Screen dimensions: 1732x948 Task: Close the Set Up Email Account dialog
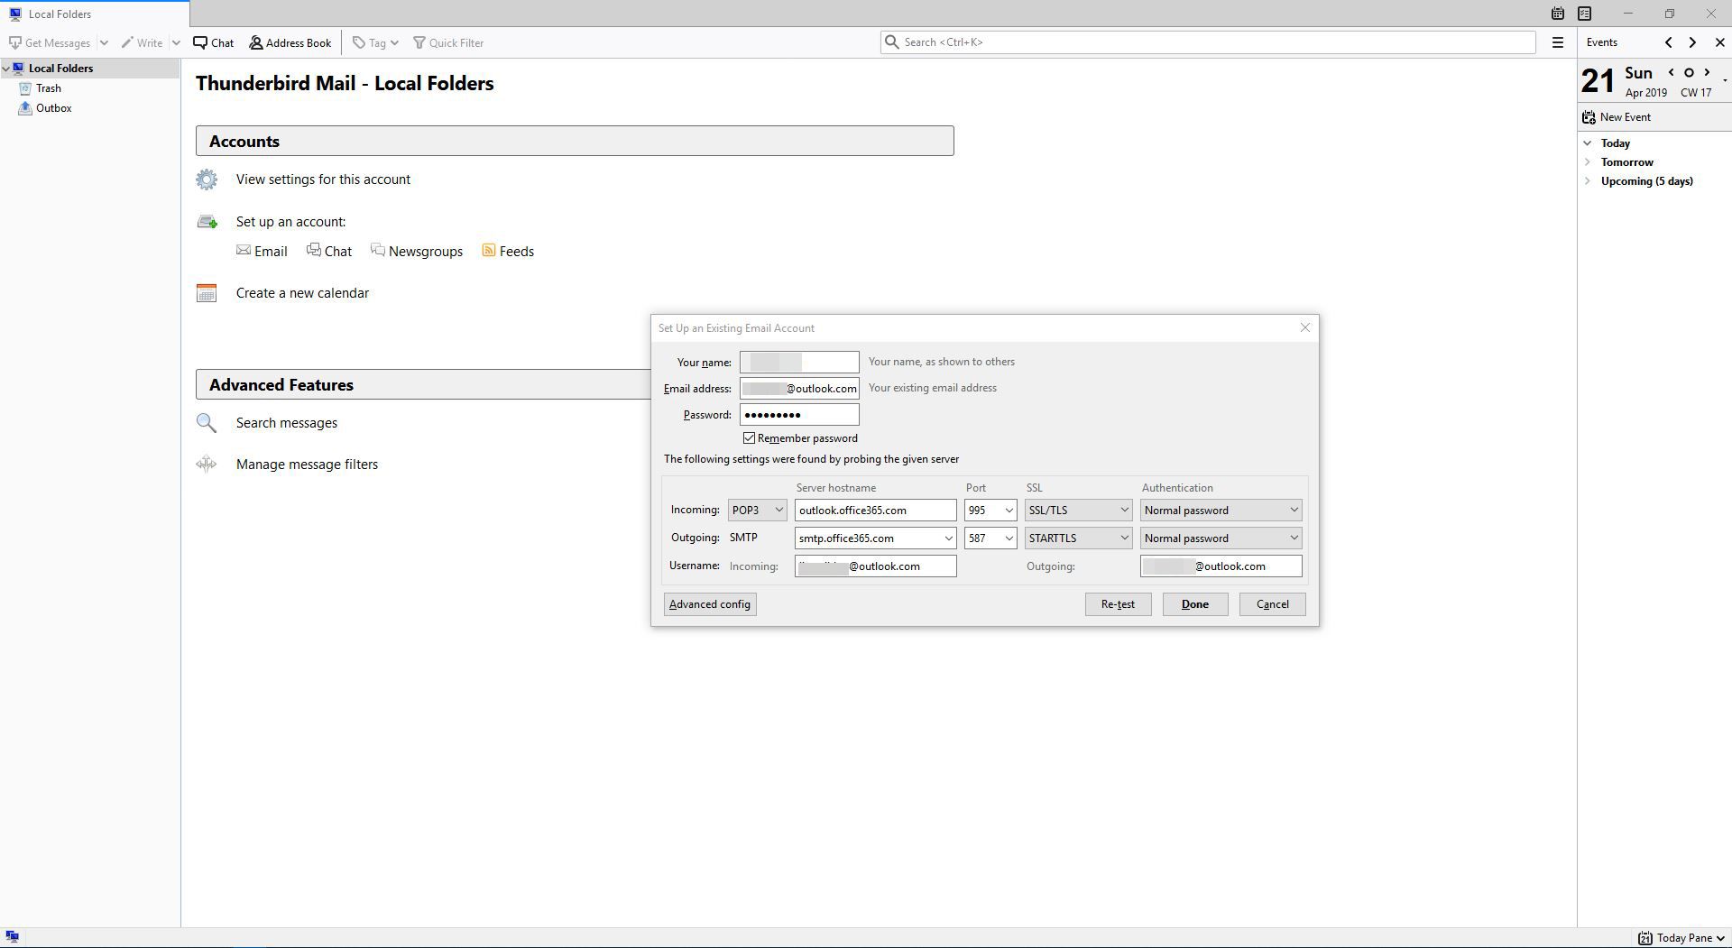point(1304,327)
